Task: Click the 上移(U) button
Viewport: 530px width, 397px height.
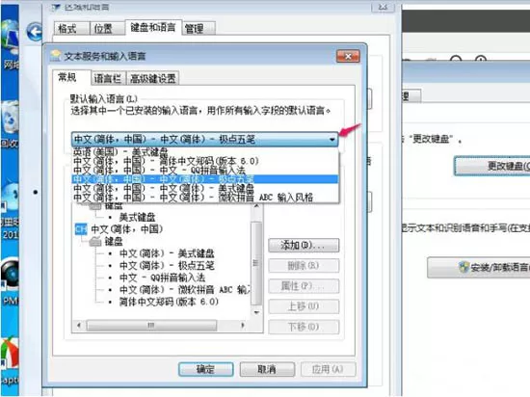Action: pos(304,306)
